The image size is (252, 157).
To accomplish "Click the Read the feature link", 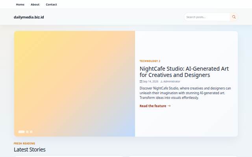I will pyautogui.click(x=155, y=106).
